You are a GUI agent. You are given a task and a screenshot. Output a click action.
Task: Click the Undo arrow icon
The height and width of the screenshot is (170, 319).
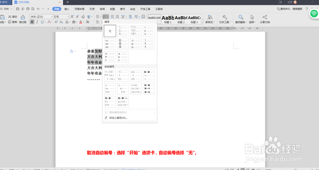(x=38, y=9)
